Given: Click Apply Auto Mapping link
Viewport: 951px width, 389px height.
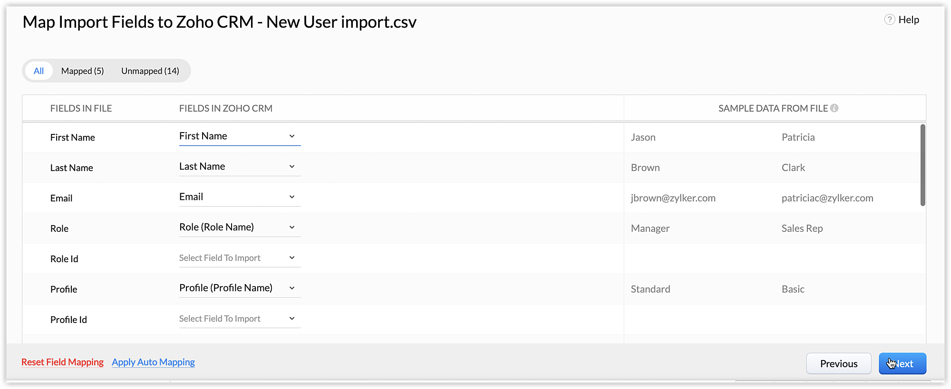Looking at the screenshot, I should (x=153, y=362).
